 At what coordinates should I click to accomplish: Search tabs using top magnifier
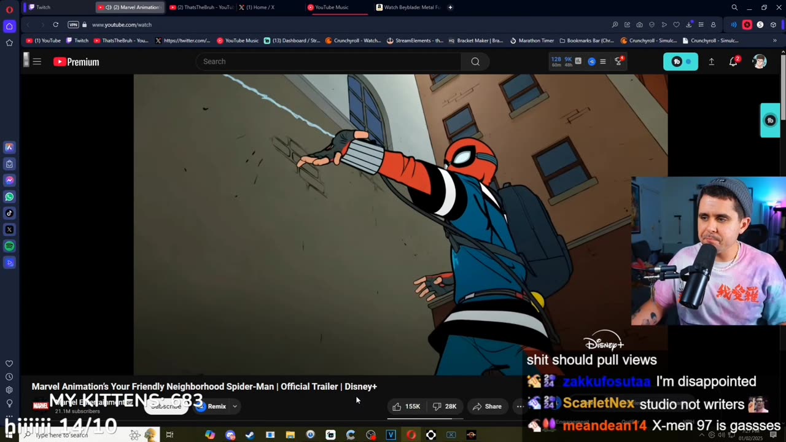tap(734, 7)
